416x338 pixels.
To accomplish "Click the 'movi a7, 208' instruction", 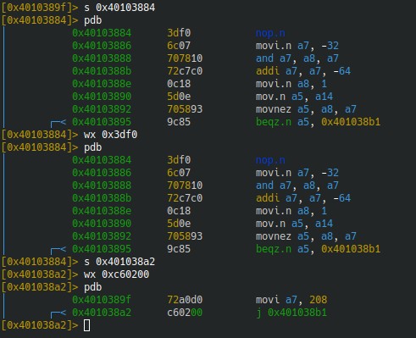I will (x=291, y=300).
